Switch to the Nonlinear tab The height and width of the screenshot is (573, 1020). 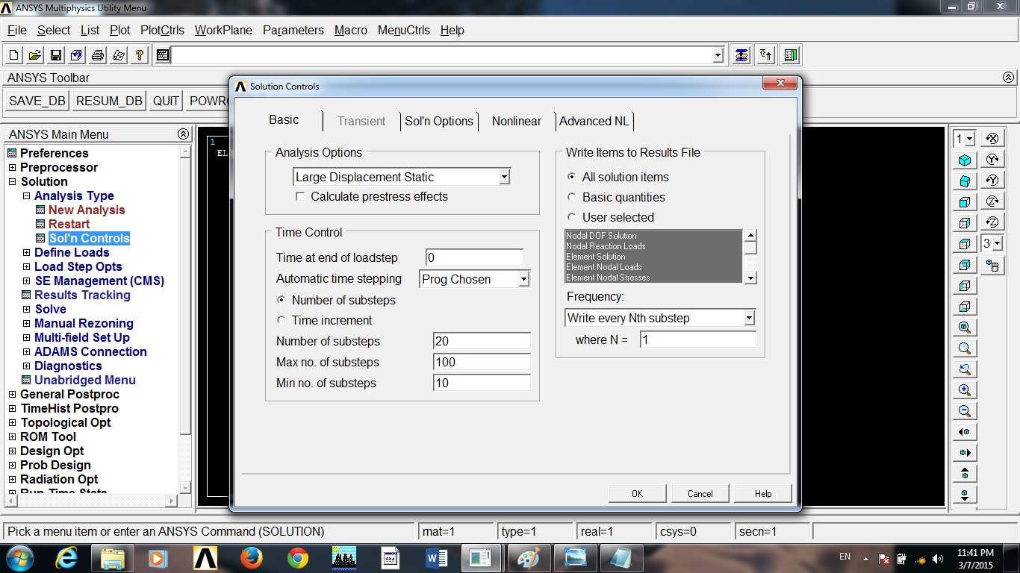click(x=517, y=121)
